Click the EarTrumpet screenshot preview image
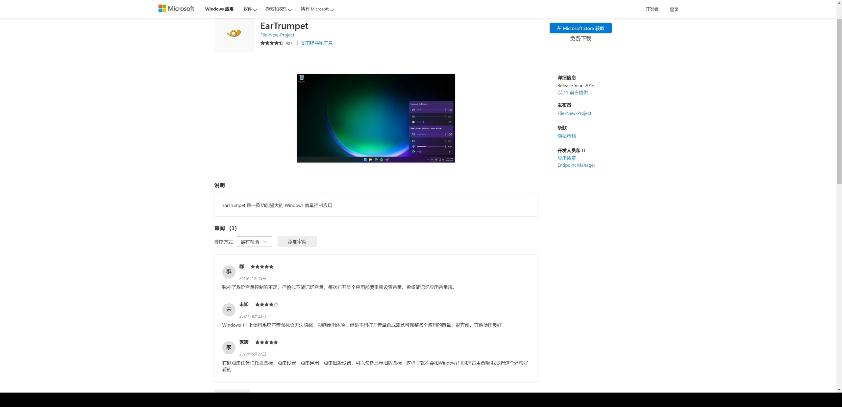842x407 pixels. click(376, 118)
